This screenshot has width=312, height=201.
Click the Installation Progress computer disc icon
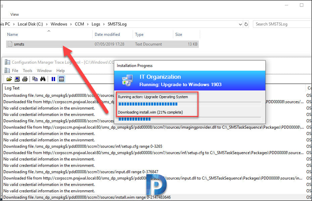click(x=127, y=80)
